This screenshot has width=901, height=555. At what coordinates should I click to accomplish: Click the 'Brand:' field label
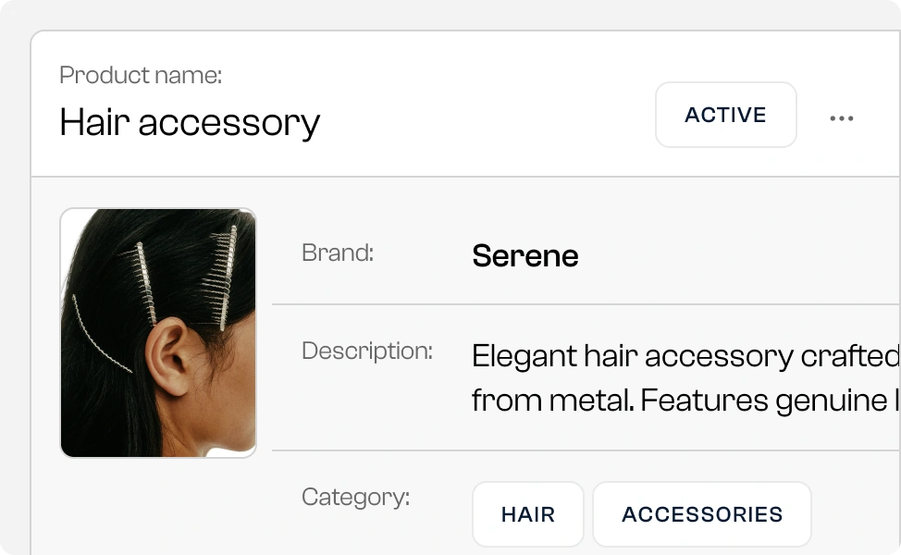pyautogui.click(x=338, y=253)
